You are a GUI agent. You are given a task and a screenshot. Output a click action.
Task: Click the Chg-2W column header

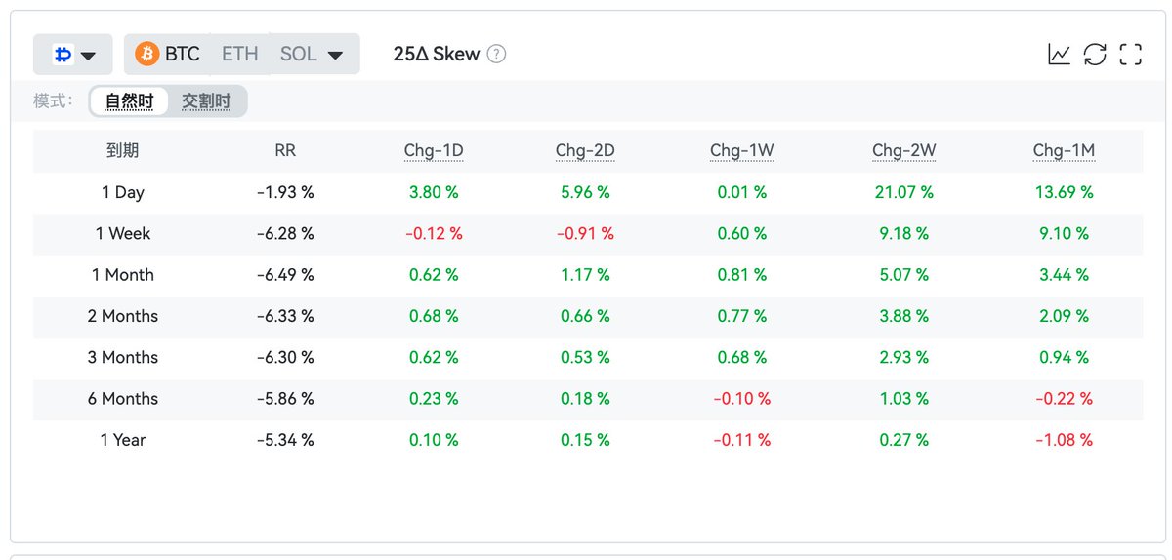904,151
